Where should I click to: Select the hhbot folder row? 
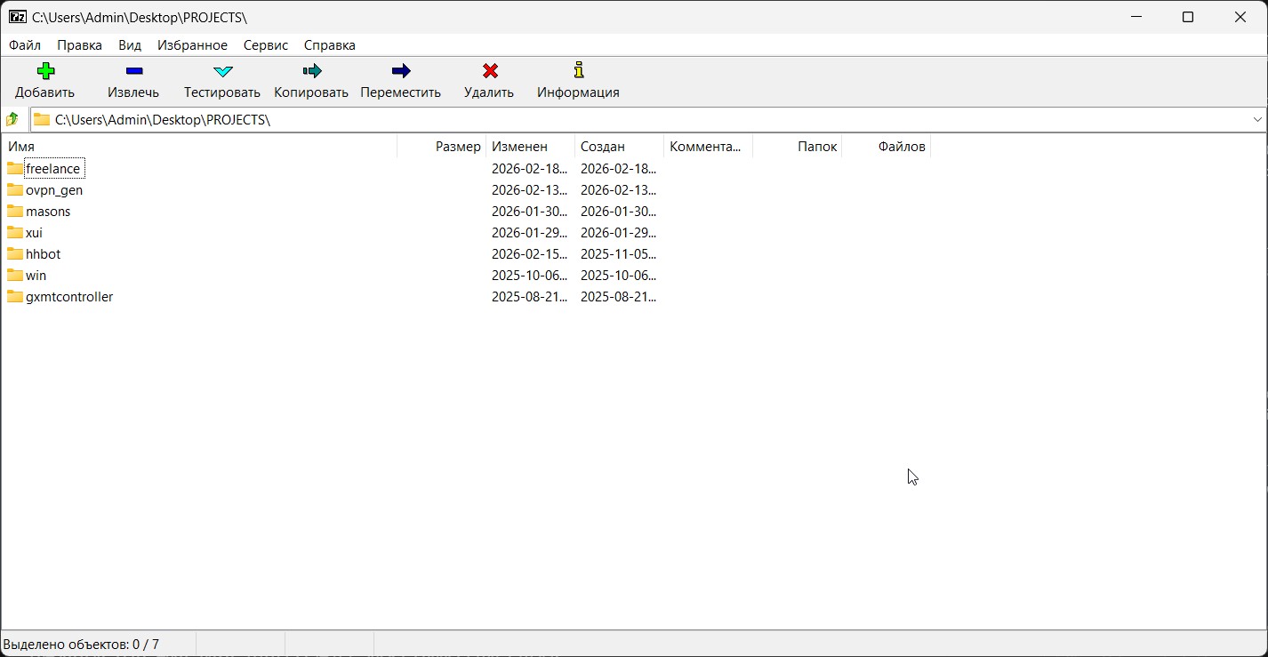point(44,253)
